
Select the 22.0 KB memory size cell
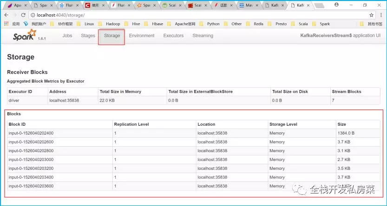pyautogui.click(x=132, y=100)
